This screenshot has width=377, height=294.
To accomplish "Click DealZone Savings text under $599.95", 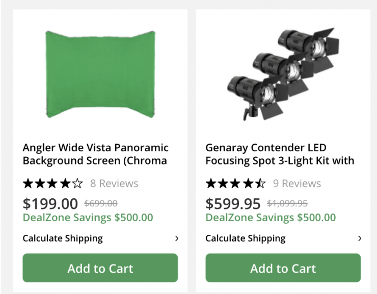I will [x=271, y=218].
